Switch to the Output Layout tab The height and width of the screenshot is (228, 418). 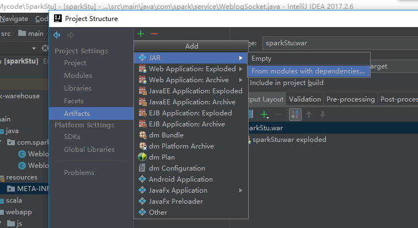pos(267,99)
